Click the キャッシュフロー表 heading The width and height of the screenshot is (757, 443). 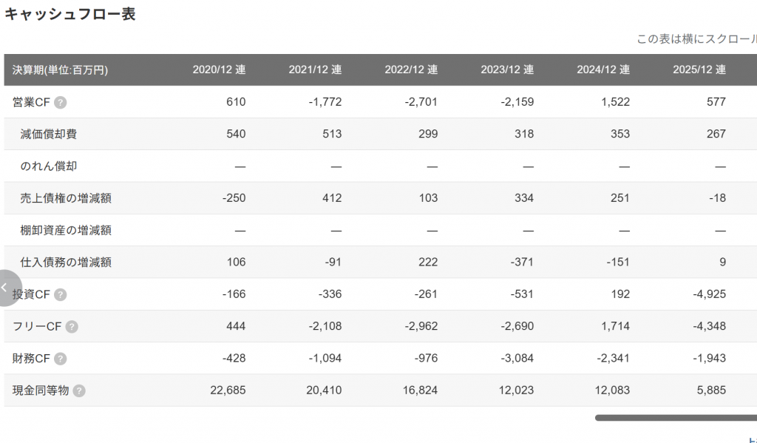tap(70, 14)
